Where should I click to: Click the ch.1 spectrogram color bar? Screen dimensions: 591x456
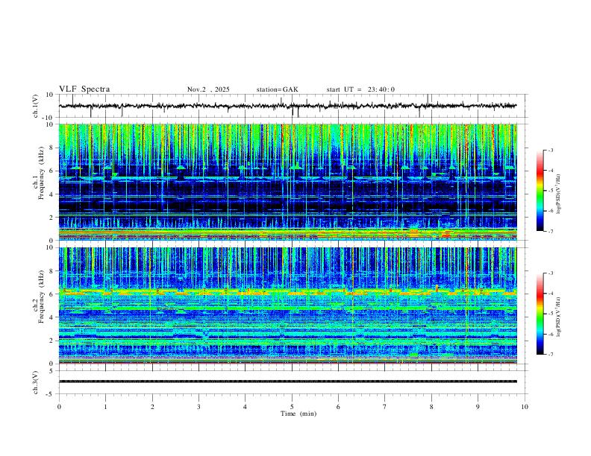coord(540,191)
